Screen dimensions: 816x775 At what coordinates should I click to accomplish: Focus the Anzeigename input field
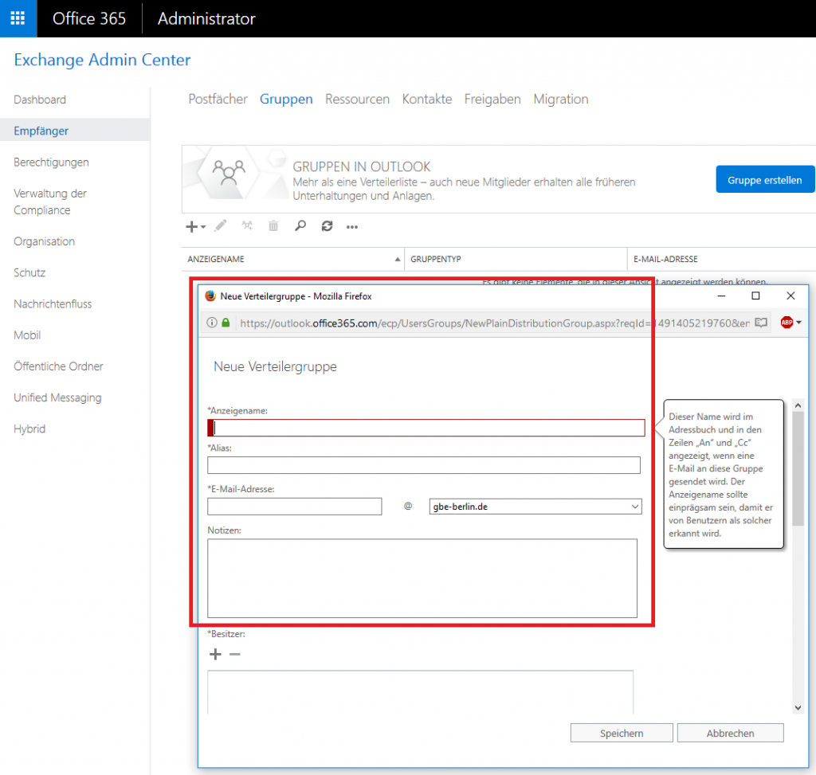(426, 428)
